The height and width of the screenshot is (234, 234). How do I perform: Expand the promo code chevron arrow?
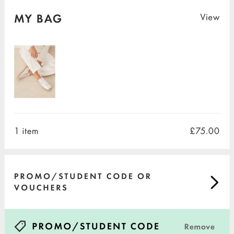coord(214,182)
